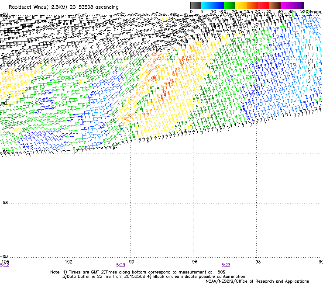Click the gray 0–5 knots legend swatch
The image size is (323, 284).
[196, 5]
